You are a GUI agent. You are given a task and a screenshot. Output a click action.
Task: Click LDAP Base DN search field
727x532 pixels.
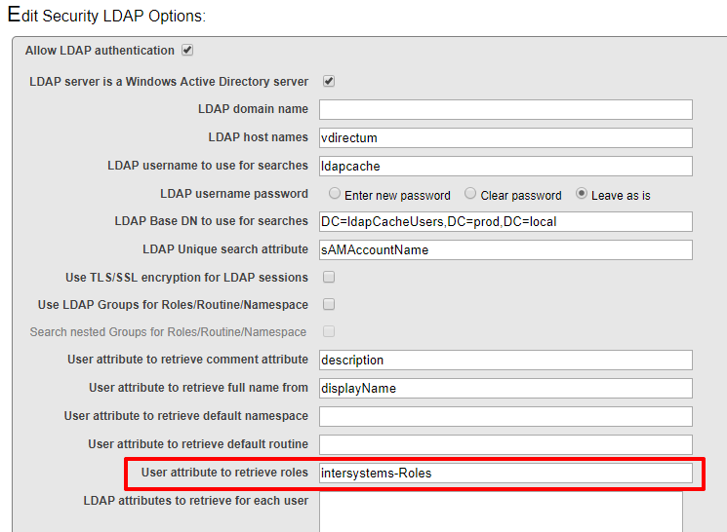point(505,222)
